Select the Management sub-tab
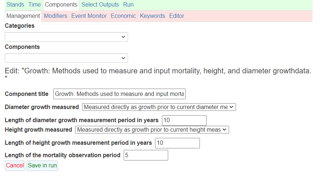 tap(23, 16)
